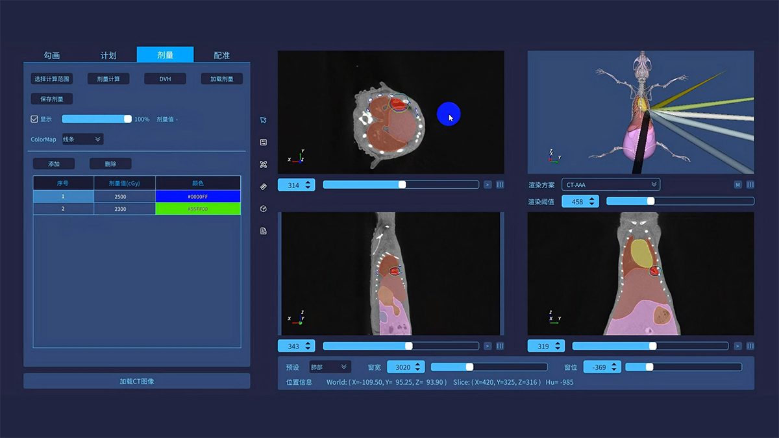Click the 渲染阈值 stepper showing 458
This screenshot has width=779, height=438.
(581, 202)
